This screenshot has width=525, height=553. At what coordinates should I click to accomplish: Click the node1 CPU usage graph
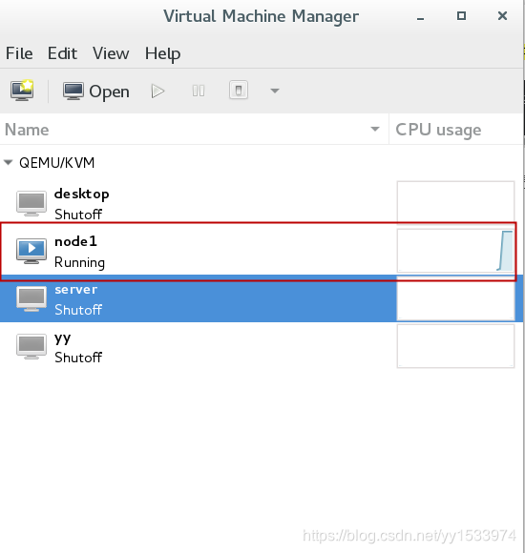[x=455, y=251]
